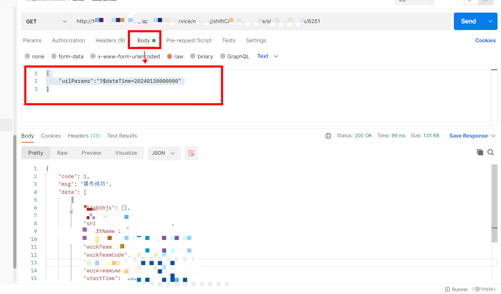
Task: Switch response view to Visualize
Action: [x=126, y=153]
